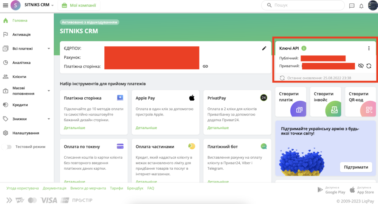378x204 pixels.
Task: Click the Apple Pay apple logo icon
Action: click(x=192, y=98)
